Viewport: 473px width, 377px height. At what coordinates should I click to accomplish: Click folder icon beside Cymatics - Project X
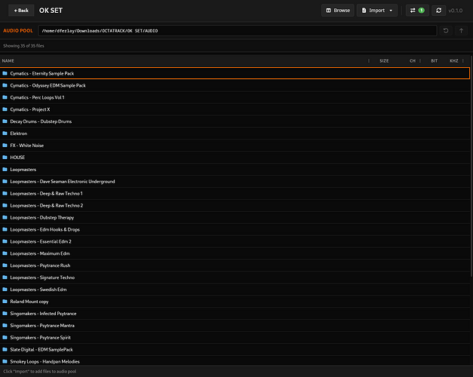(x=5, y=109)
